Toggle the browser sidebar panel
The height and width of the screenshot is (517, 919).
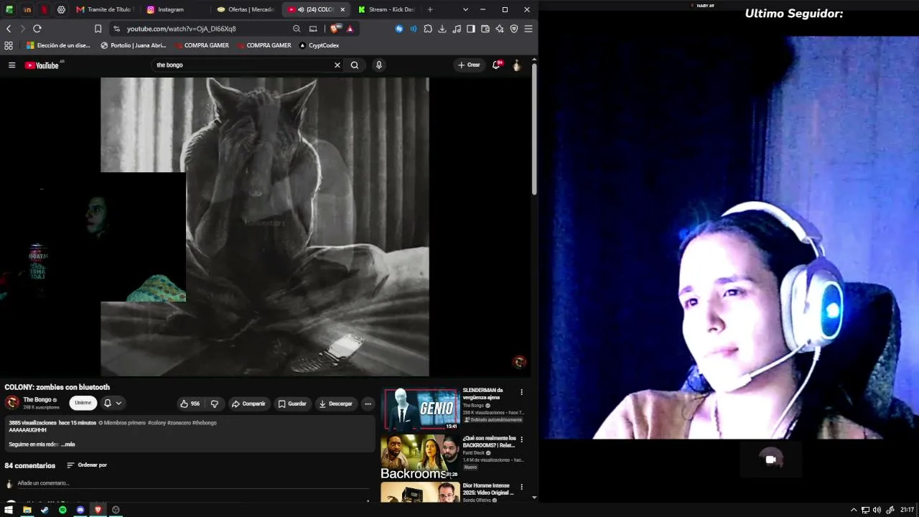pos(471,29)
